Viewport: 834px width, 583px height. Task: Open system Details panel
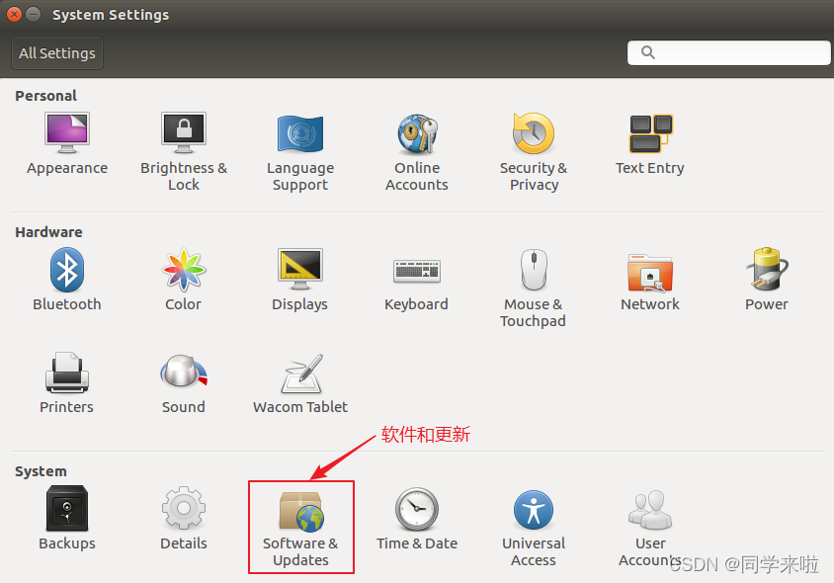pos(184,519)
